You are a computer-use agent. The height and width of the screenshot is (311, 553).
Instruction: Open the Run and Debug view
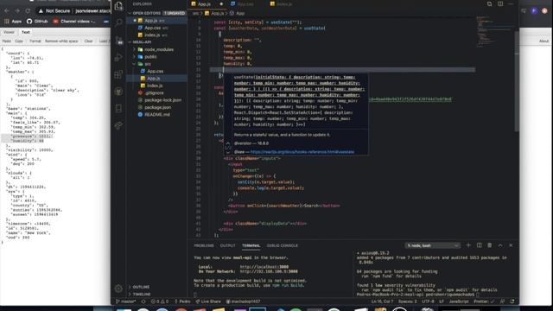pyautogui.click(x=119, y=57)
